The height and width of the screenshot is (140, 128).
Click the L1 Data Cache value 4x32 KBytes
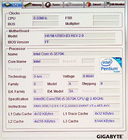[46, 114]
